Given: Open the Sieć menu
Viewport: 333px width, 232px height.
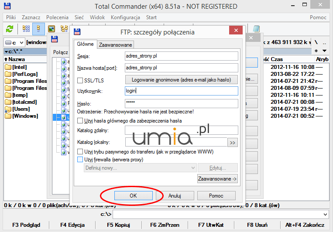Looking at the screenshot, I should point(79,17).
